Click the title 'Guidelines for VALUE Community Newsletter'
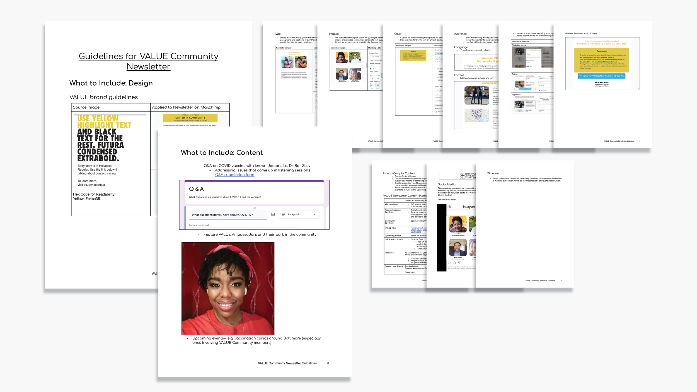 pos(148,61)
